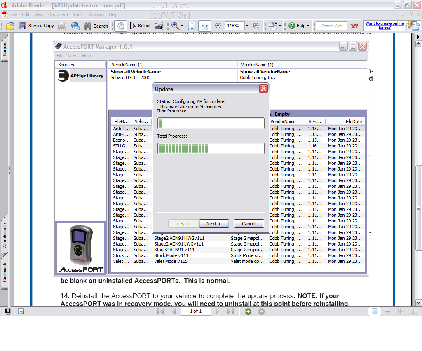
Task: Click the full screen icon in status bar
Action: coord(8,311)
